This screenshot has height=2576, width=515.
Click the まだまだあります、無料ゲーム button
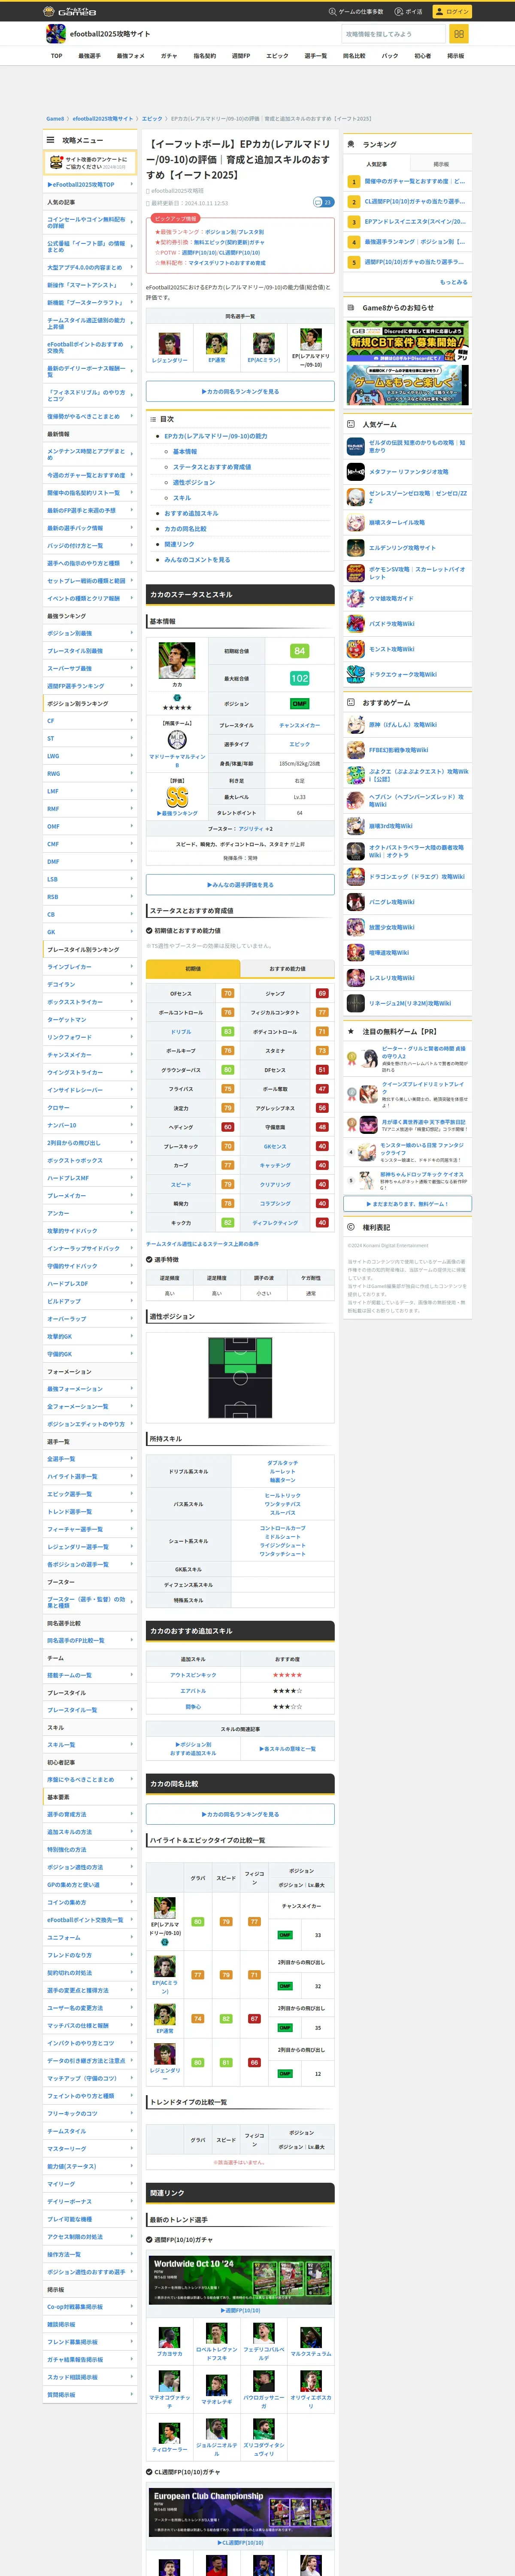[407, 1204]
